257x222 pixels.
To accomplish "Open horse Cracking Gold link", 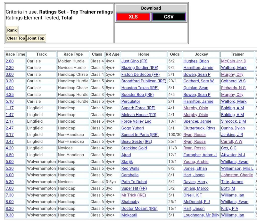I will pos(134,148).
